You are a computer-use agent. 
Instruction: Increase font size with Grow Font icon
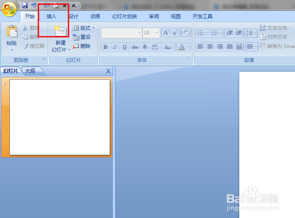pyautogui.click(x=166, y=33)
